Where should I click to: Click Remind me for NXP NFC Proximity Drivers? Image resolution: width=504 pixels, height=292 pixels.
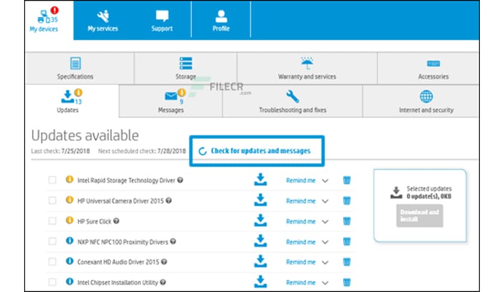click(301, 242)
